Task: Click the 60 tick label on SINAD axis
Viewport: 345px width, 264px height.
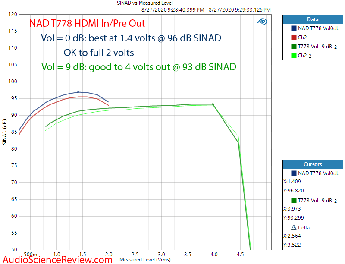Action: click(14, 216)
